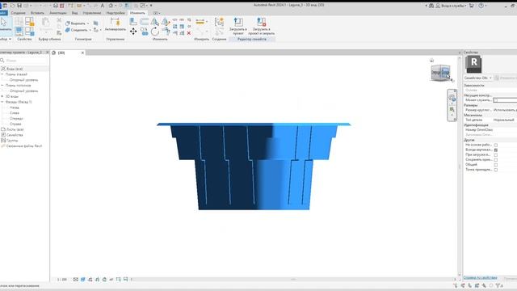Click the help question mark icon
The height and width of the screenshot is (291, 517).
481,6
